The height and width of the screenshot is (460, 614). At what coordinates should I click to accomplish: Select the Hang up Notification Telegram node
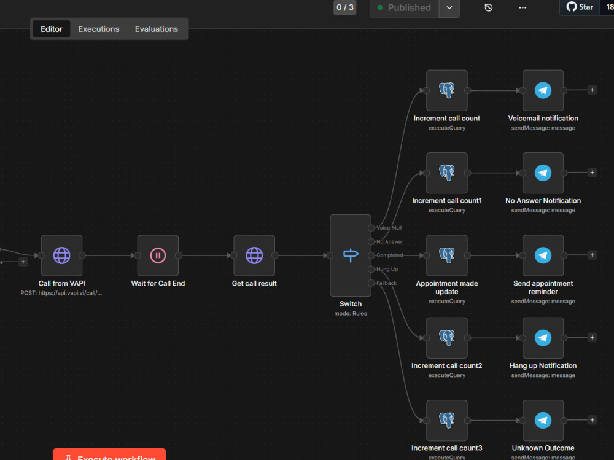543,338
